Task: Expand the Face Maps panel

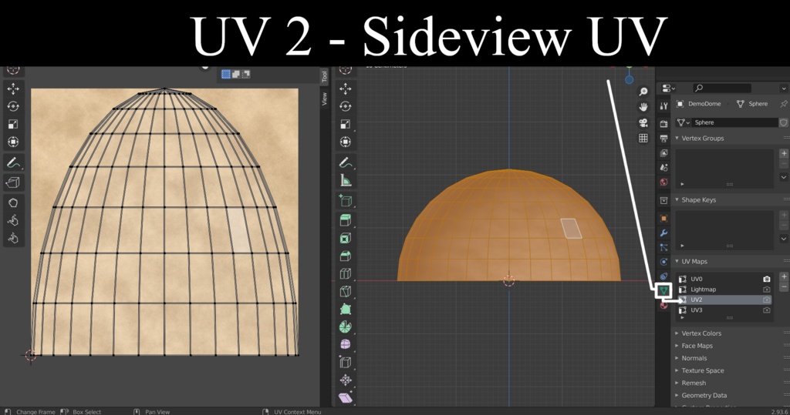Action: tap(677, 346)
